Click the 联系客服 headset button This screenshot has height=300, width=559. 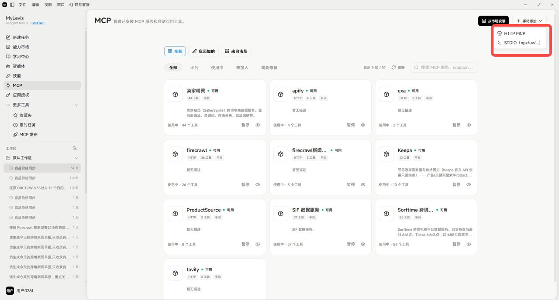(x=79, y=4)
